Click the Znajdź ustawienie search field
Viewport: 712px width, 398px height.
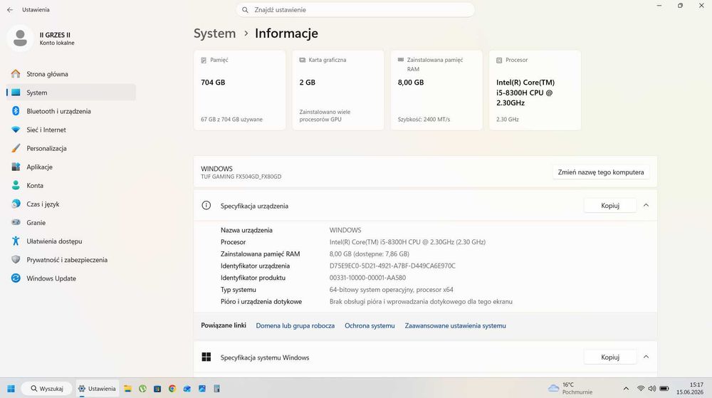355,9
